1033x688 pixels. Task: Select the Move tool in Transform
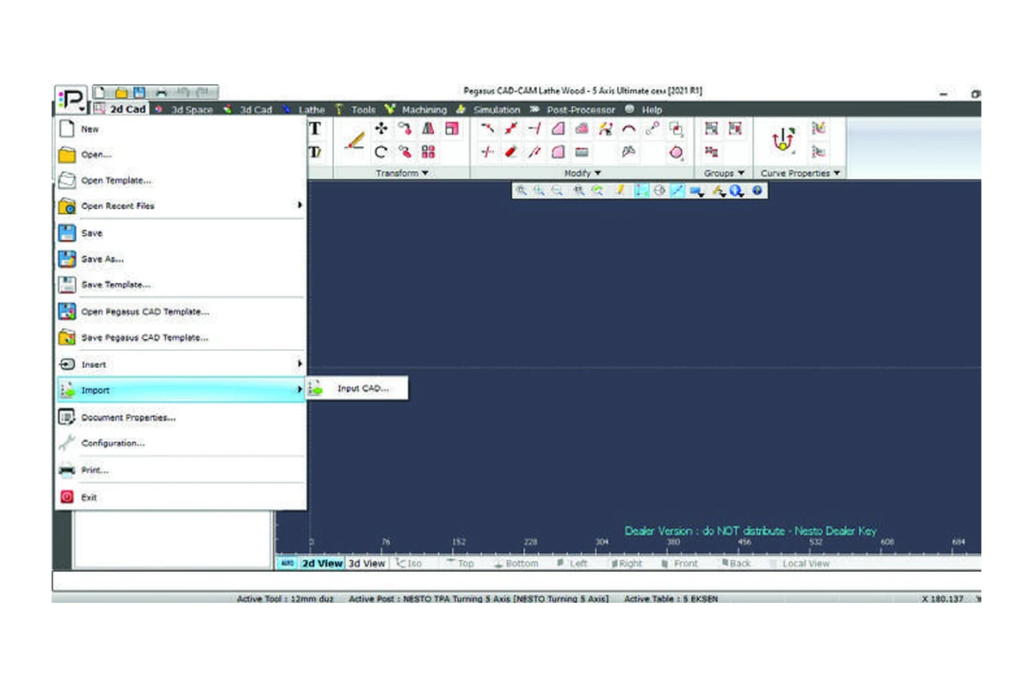click(x=381, y=129)
